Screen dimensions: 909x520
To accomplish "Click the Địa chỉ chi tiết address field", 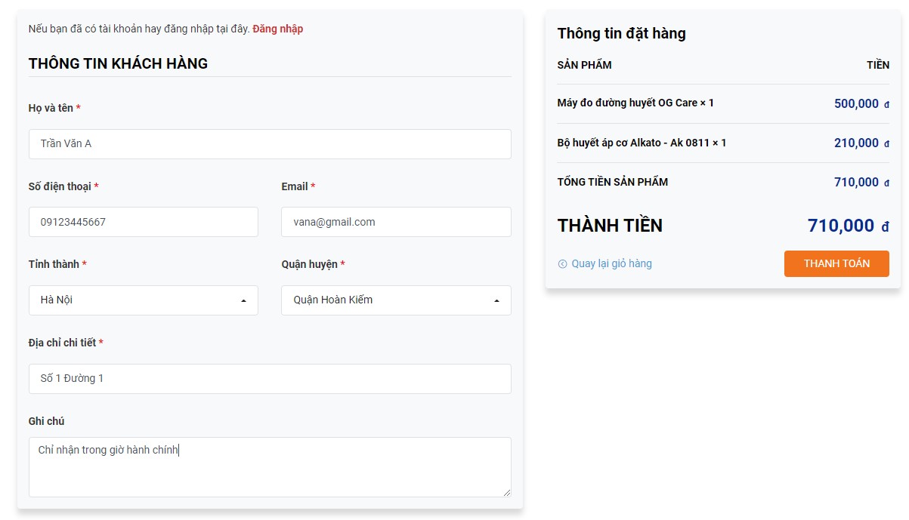I will (270, 379).
